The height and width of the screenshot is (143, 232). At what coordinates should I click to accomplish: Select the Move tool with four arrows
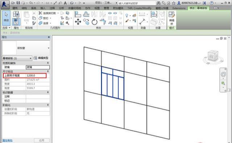tap(78, 22)
